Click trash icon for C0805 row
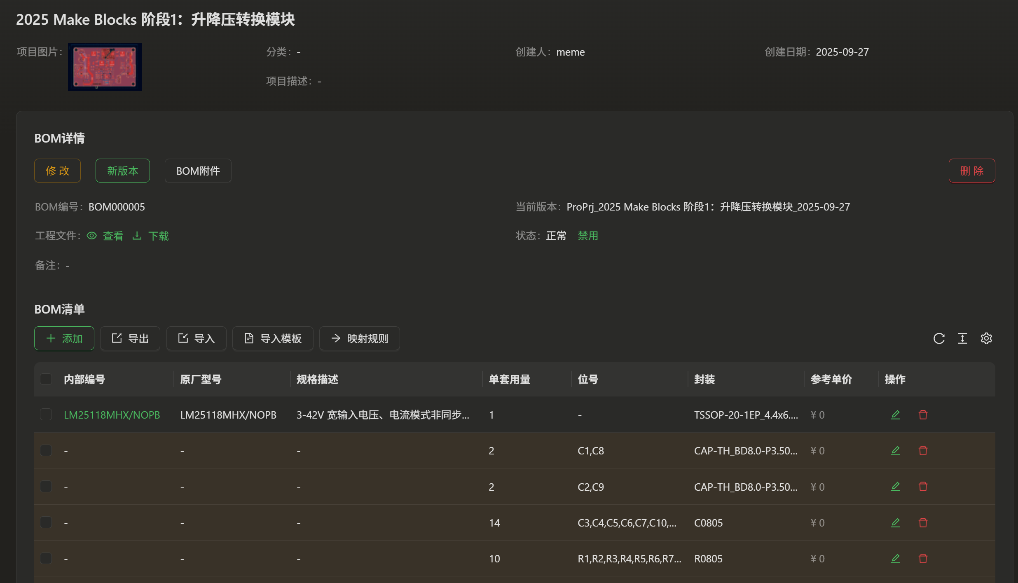 [923, 523]
